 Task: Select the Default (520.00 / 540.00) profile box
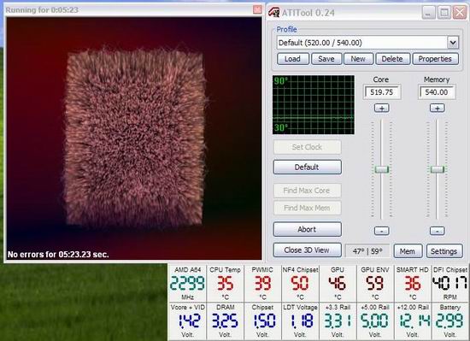pyautogui.click(x=362, y=43)
